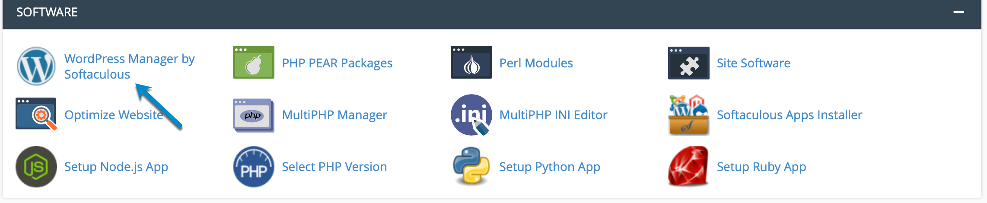Click the Setup Node.js App text link
This screenshot has width=987, height=203.
[x=116, y=167]
